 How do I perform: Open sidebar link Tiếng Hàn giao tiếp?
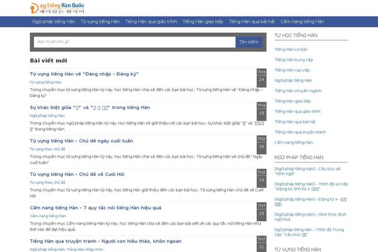(293, 101)
